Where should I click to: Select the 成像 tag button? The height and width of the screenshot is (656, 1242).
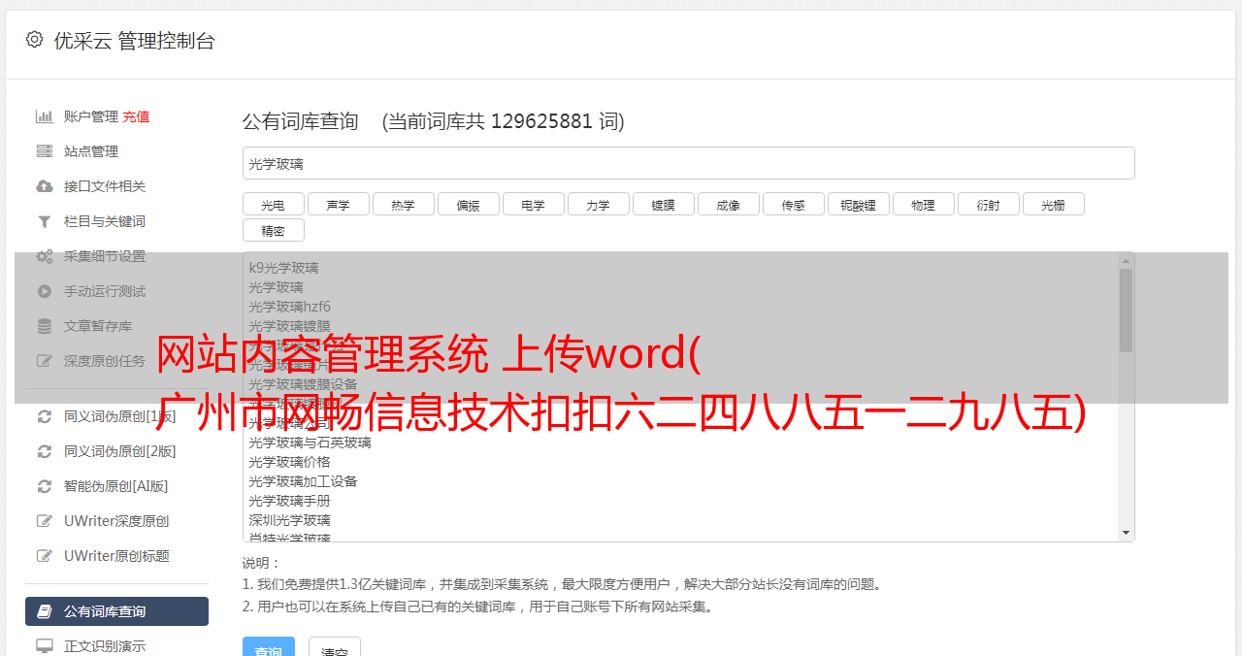[x=728, y=204]
